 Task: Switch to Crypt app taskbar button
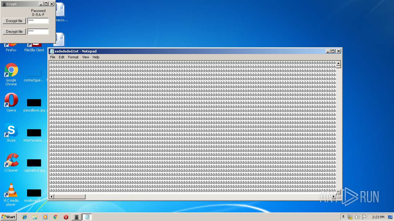click(x=77, y=217)
